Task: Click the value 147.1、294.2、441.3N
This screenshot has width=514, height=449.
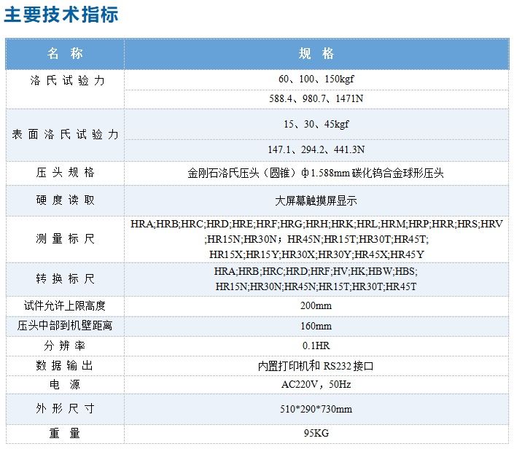Action: 316,149
